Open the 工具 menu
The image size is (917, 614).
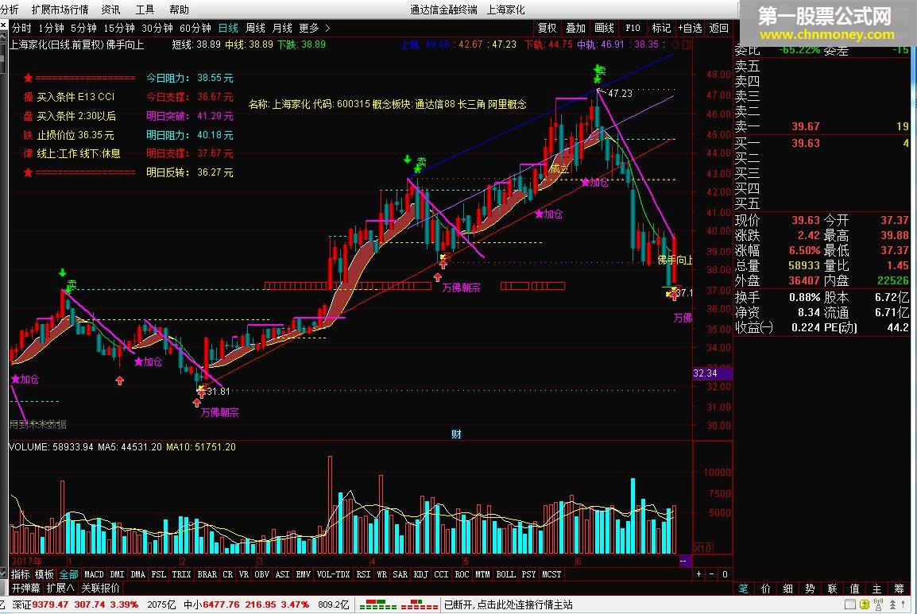pyautogui.click(x=145, y=10)
